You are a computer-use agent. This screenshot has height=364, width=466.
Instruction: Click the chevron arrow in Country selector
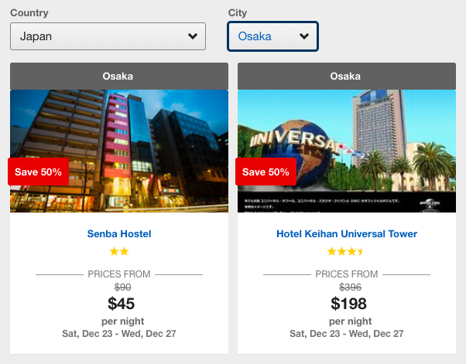click(x=193, y=36)
